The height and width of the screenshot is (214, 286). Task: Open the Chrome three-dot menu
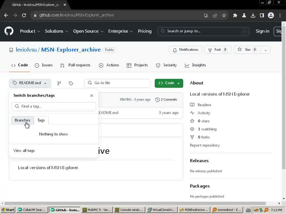[280, 16]
